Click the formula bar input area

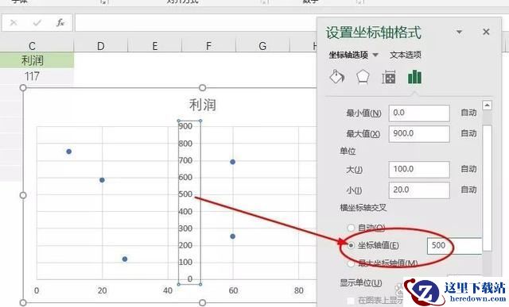click(196, 23)
